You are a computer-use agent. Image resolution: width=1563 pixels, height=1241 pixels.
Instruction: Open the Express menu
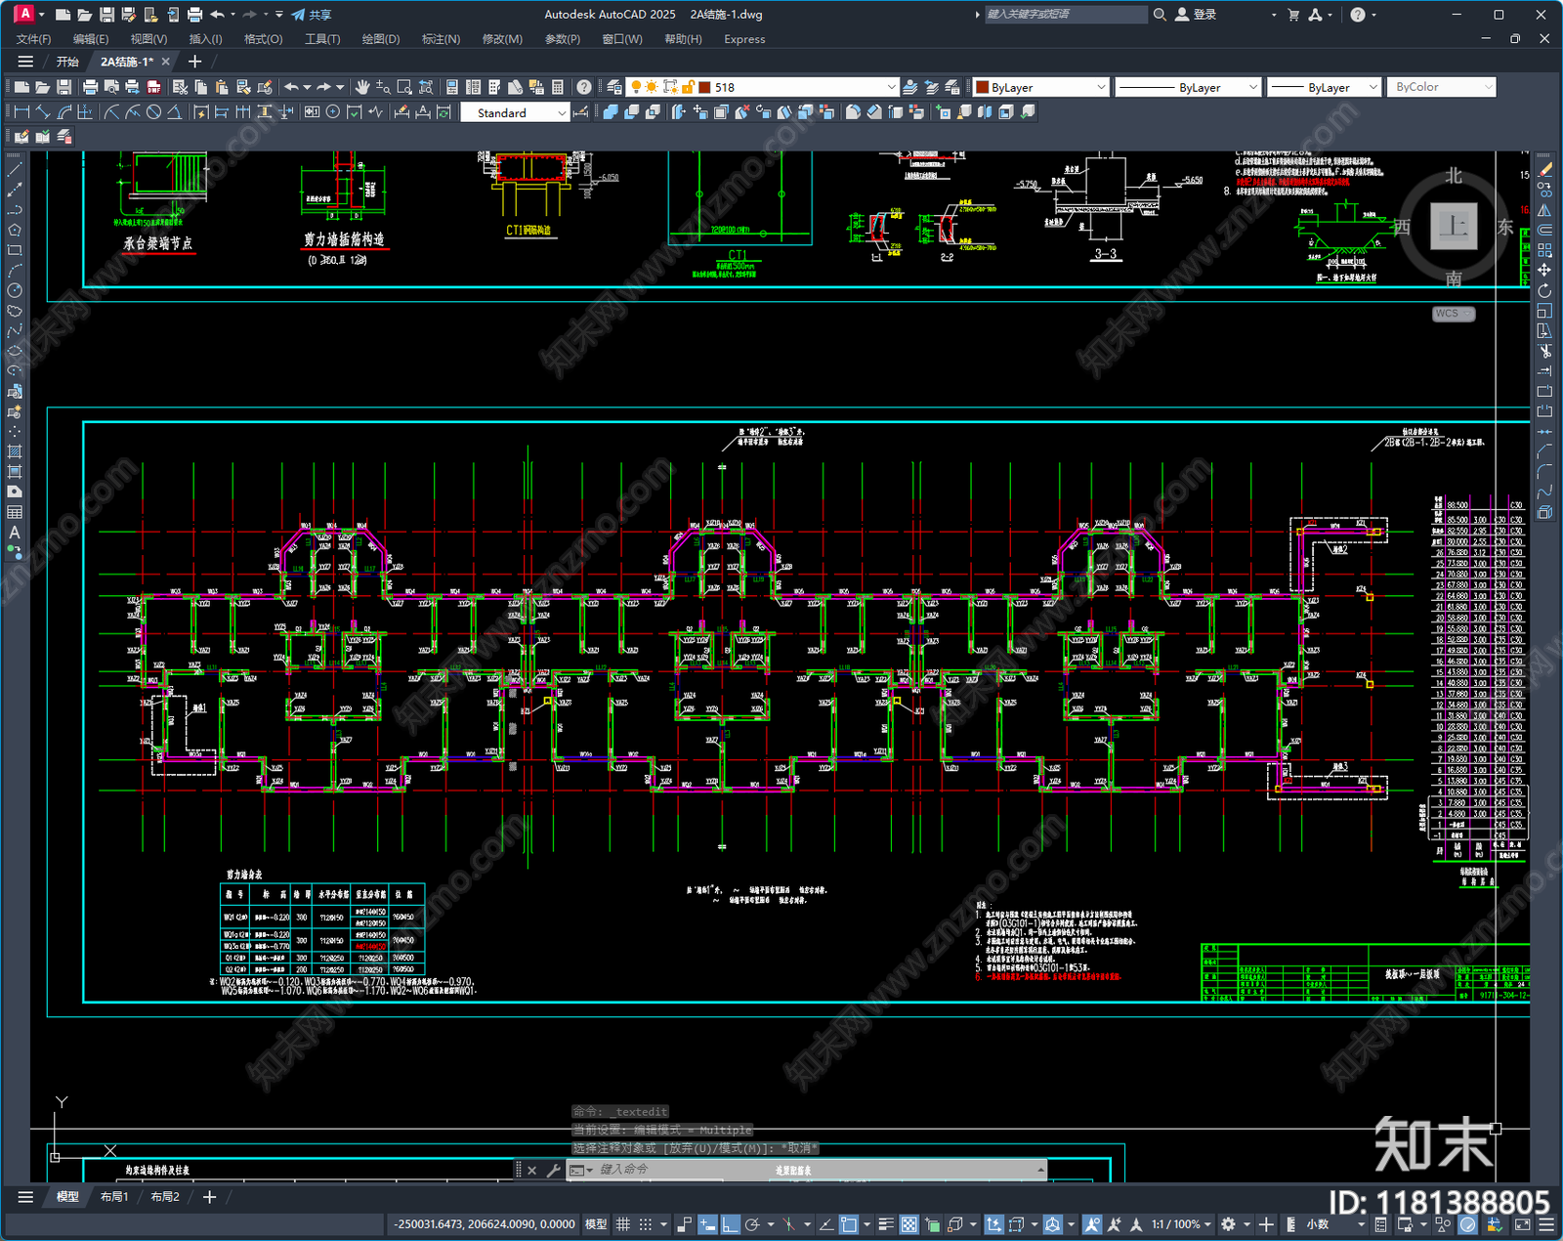point(744,39)
